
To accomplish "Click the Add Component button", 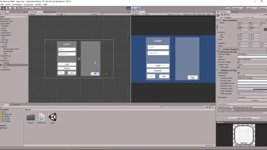I will coord(244,118).
